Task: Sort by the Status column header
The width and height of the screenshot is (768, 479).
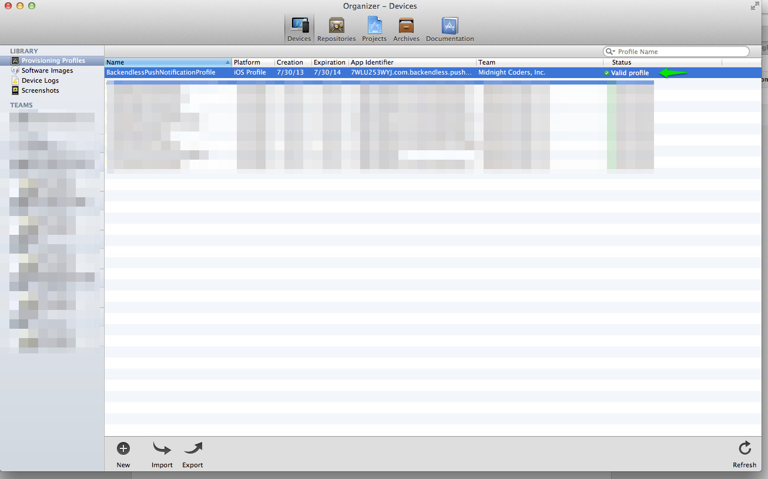Action: point(663,62)
